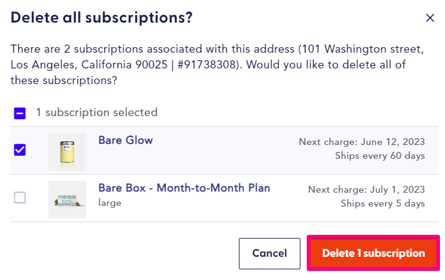The width and height of the screenshot is (445, 280).
Task: Click the Cancel button
Action: click(270, 254)
